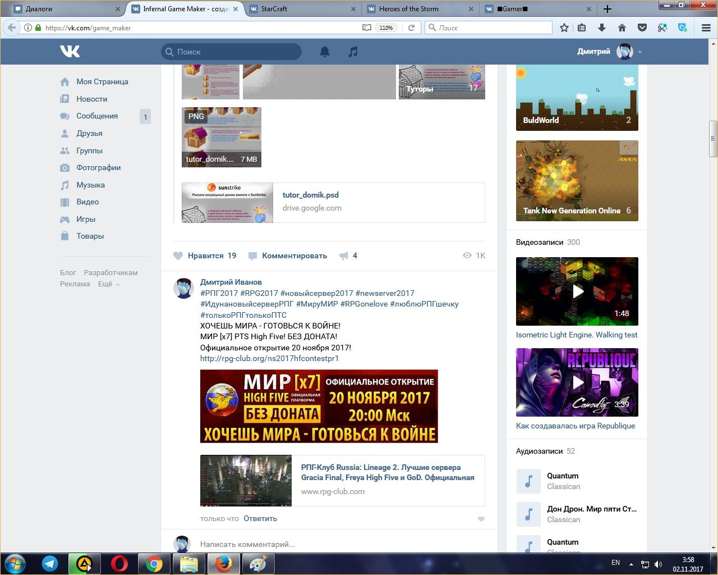Open Сообщения in left sidebar
718x575 pixels.
[97, 116]
